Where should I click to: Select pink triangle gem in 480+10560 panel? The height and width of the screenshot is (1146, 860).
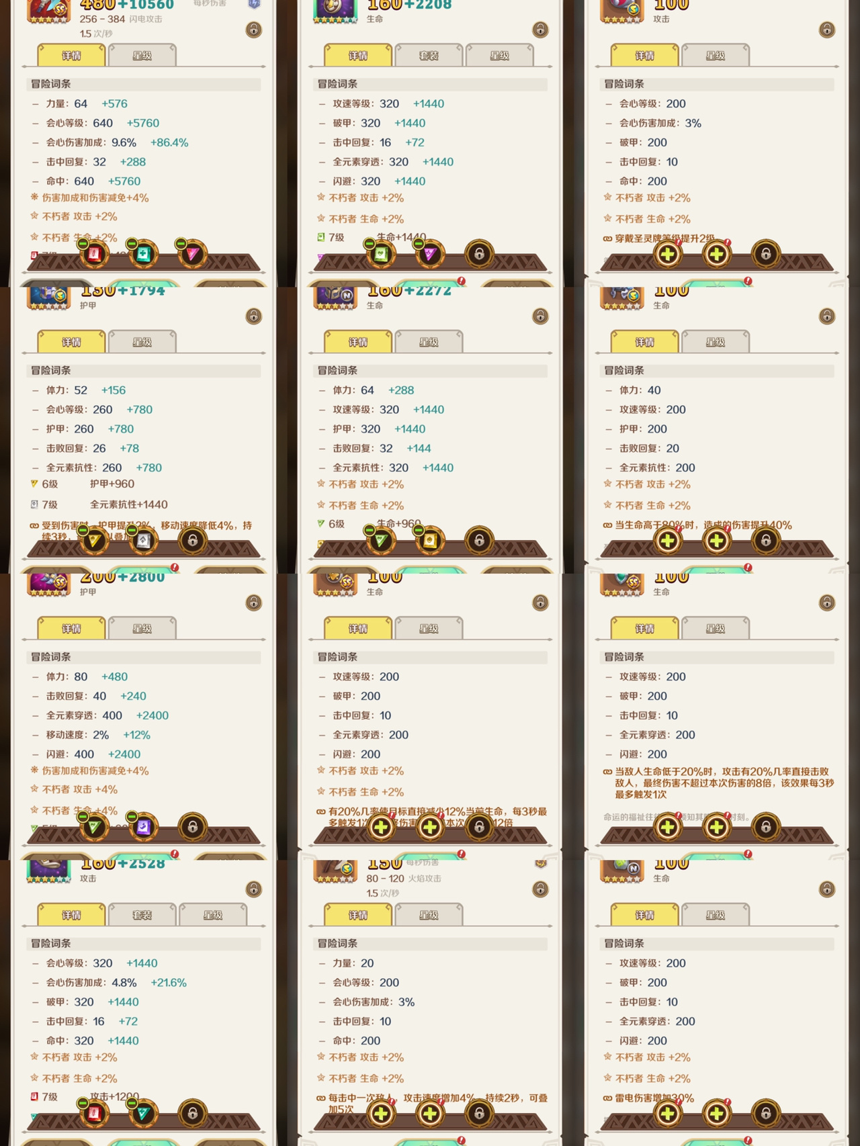(192, 255)
